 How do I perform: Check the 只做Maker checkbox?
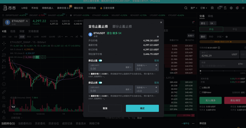coord(201,92)
